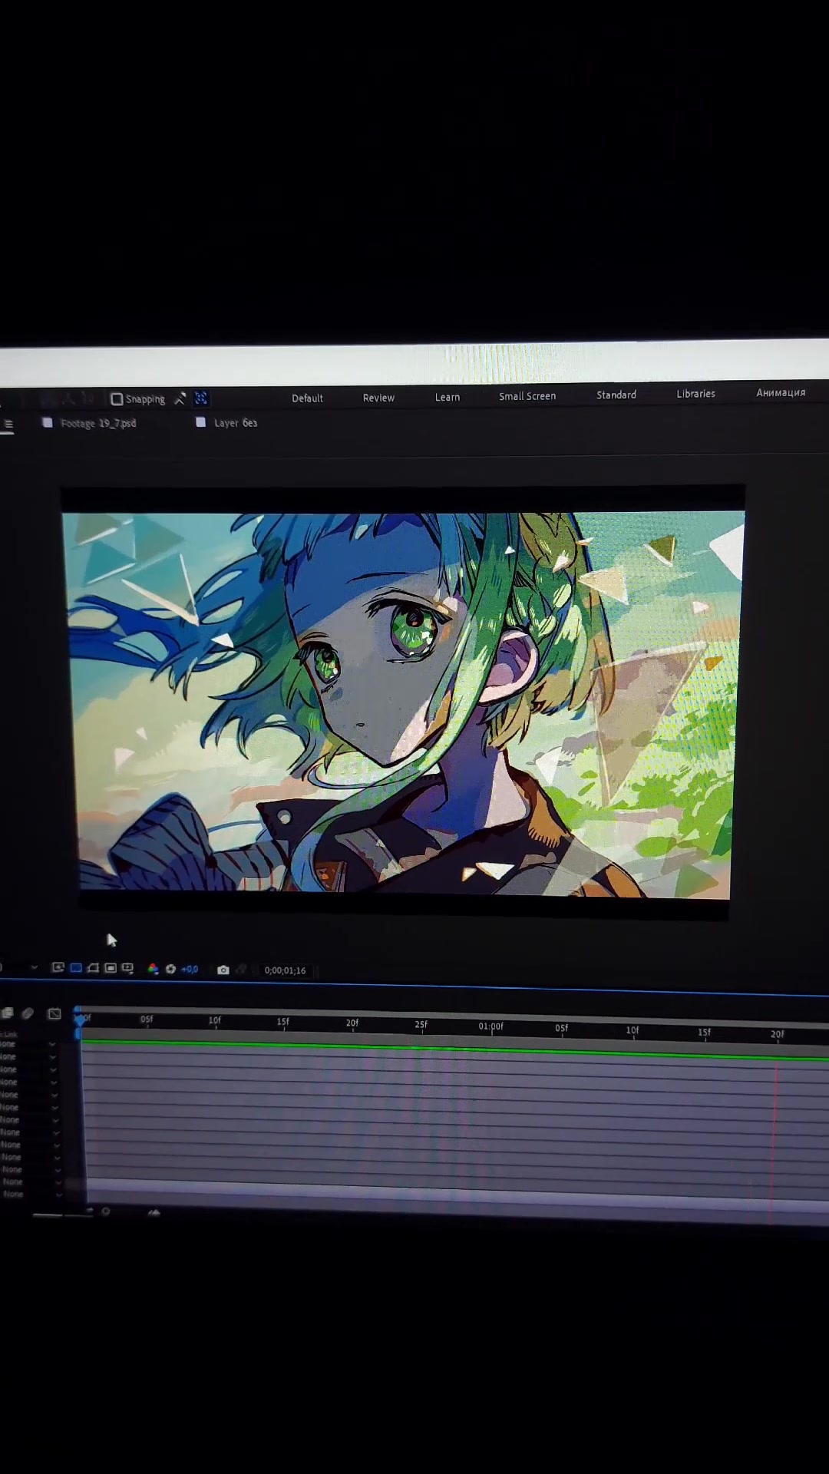Open the Show Channel color management icon
The height and width of the screenshot is (1474, 829).
pyautogui.click(x=153, y=969)
